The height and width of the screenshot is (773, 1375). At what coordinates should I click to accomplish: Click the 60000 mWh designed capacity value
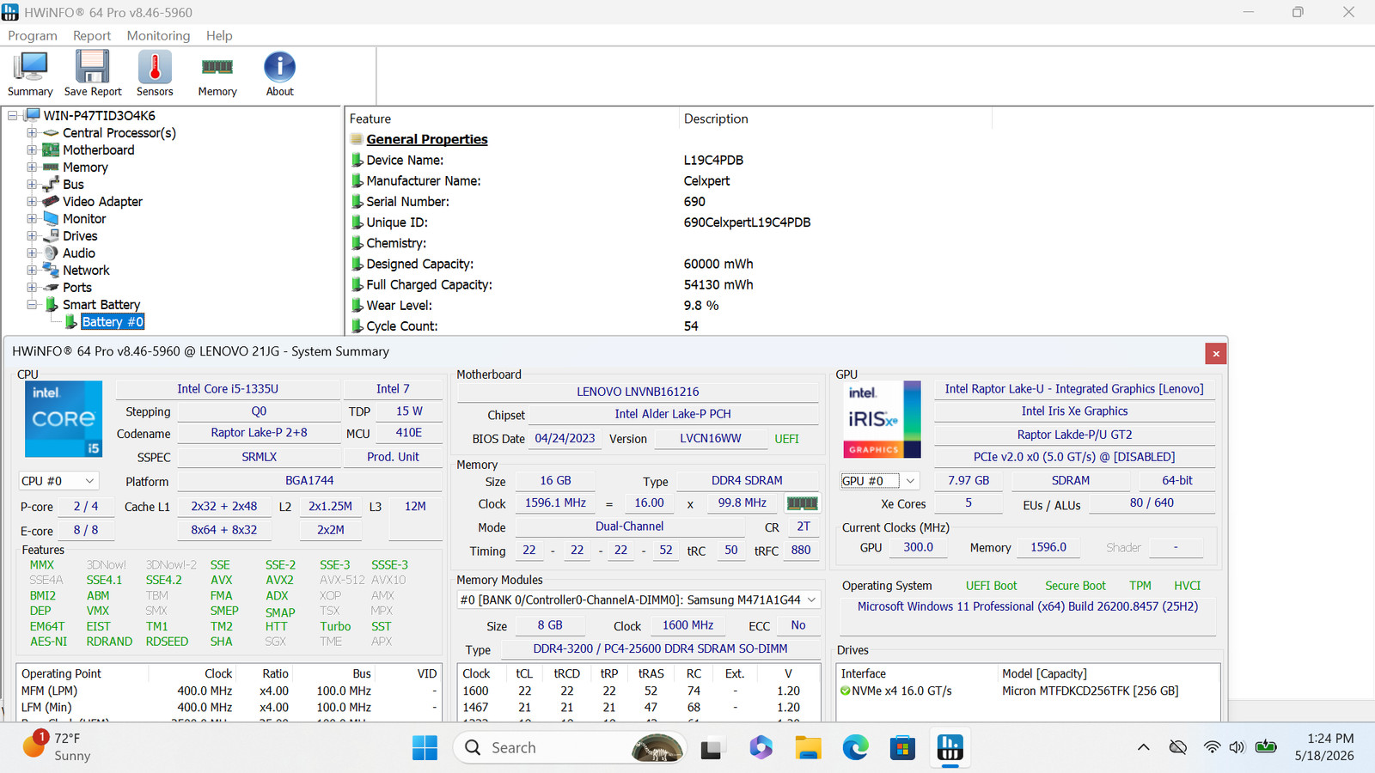click(718, 264)
